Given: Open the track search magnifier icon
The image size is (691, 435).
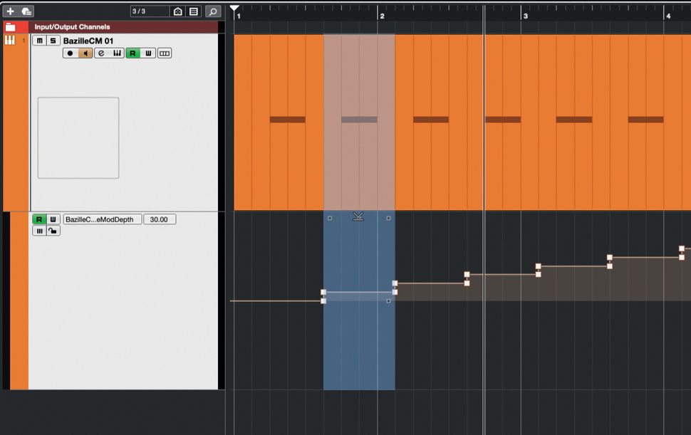Looking at the screenshot, I should pyautogui.click(x=213, y=11).
